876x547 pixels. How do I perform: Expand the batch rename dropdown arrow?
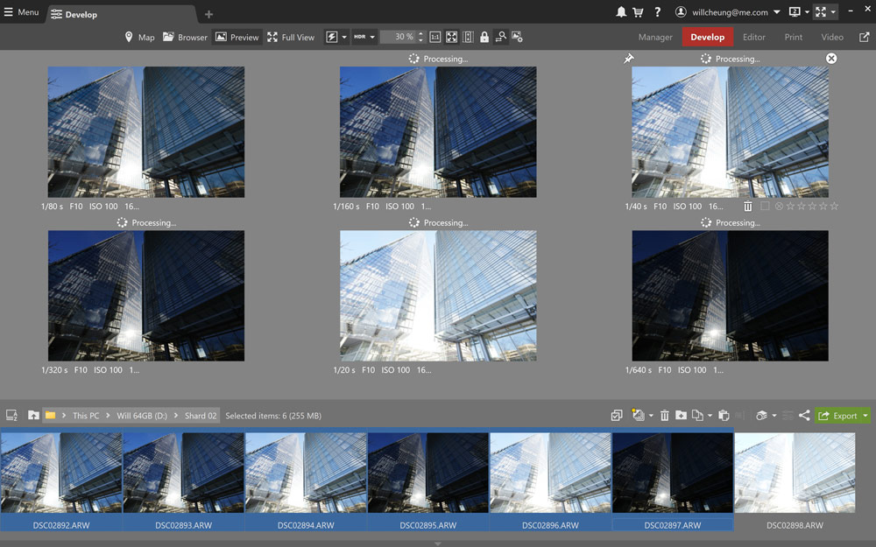(x=651, y=415)
